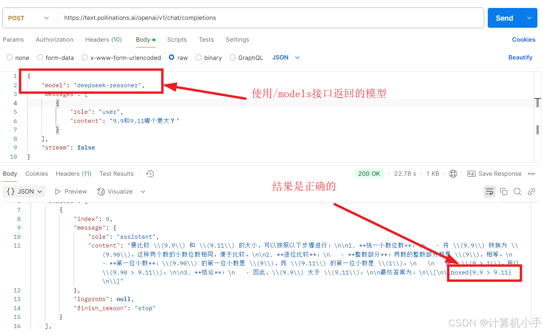Click the response link icon
This screenshot has width=543, height=332.
pos(531,192)
